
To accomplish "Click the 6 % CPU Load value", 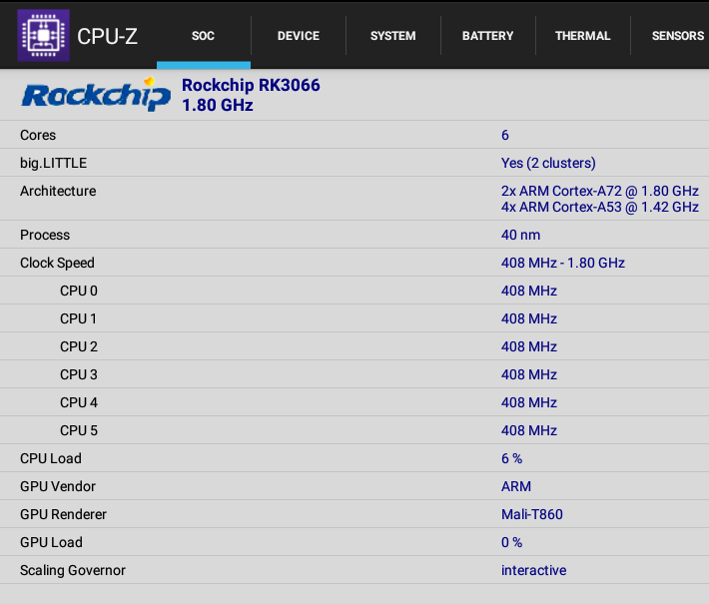I will (x=512, y=458).
